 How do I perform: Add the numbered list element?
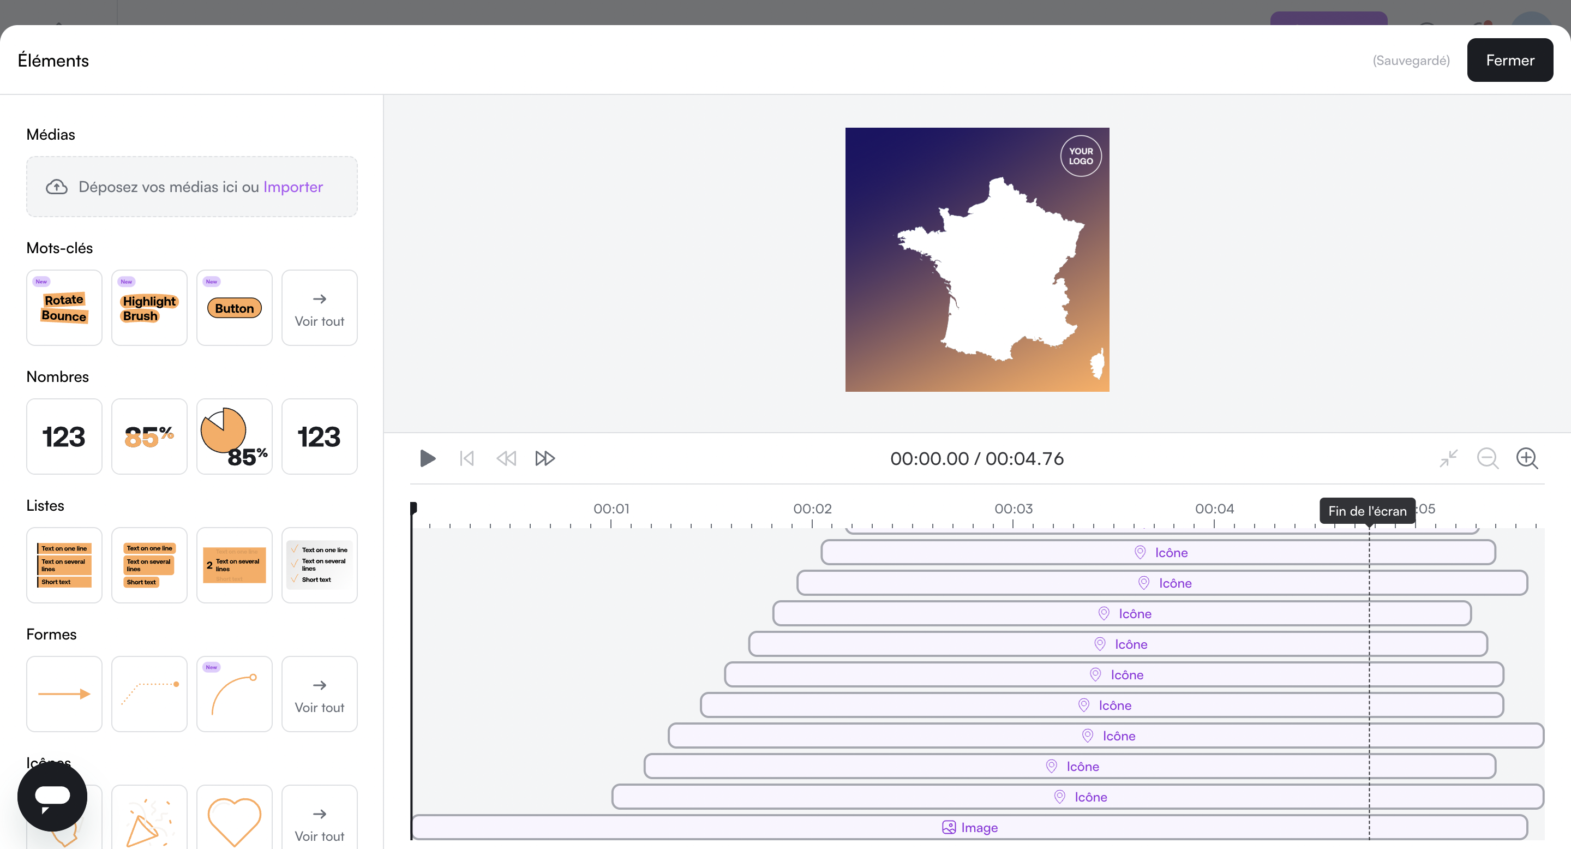point(234,565)
